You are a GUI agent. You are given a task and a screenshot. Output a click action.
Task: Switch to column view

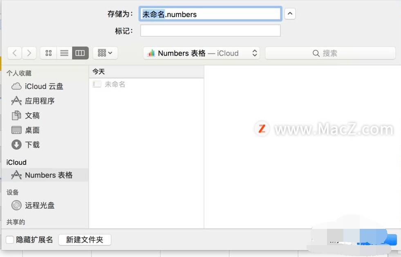(80, 53)
